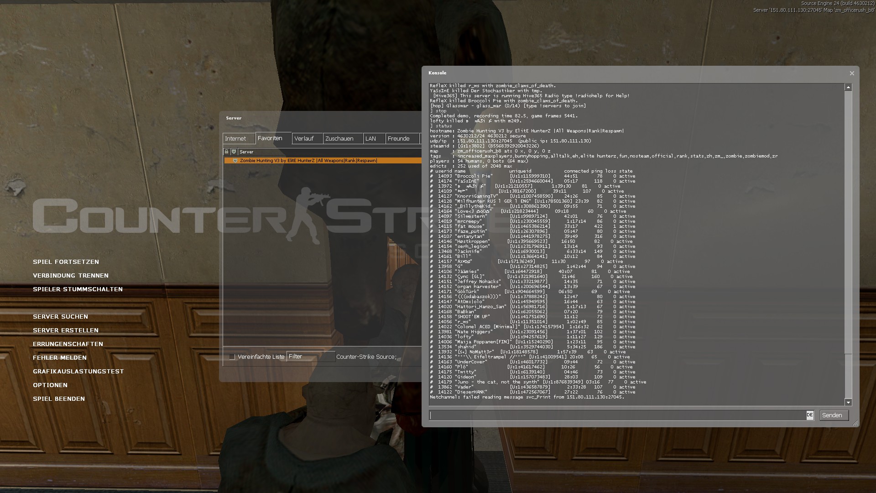Image resolution: width=876 pixels, height=493 pixels.
Task: Open Errungenschaften menu entry
Action: [68, 344]
